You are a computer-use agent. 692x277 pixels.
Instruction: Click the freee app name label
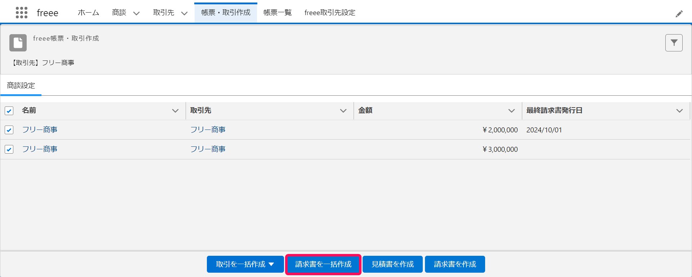coord(48,13)
